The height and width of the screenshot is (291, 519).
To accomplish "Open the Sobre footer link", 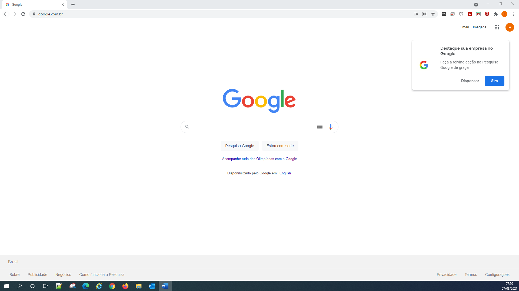I will (x=15, y=275).
